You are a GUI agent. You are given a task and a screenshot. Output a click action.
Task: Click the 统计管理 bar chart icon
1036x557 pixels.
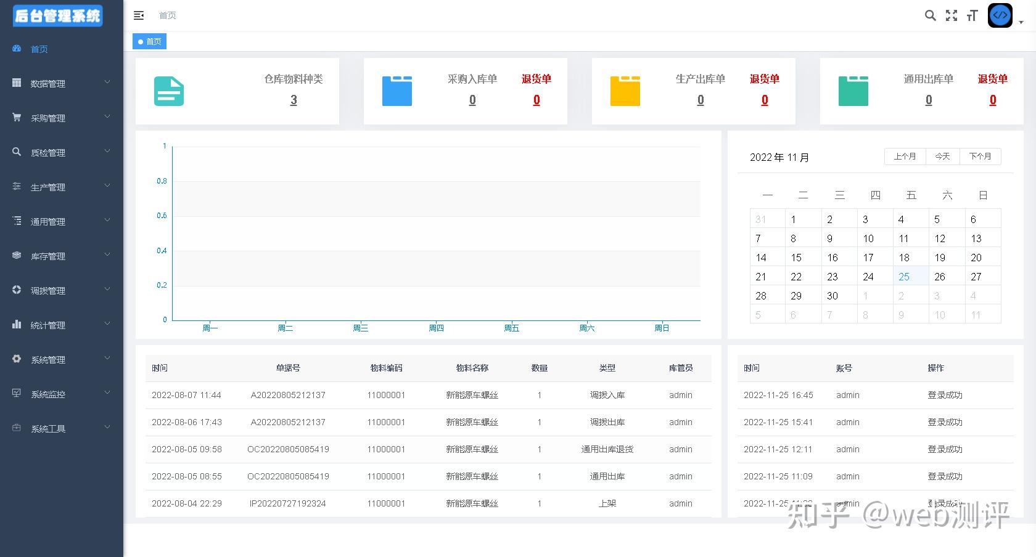coord(16,324)
